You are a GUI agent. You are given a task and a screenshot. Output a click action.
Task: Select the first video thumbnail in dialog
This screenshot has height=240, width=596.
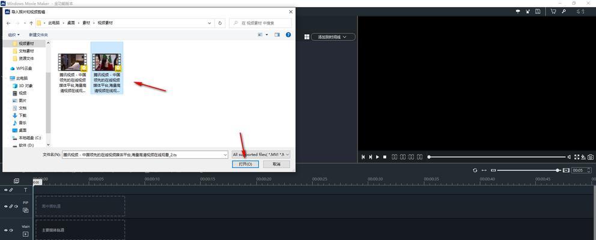click(73, 68)
